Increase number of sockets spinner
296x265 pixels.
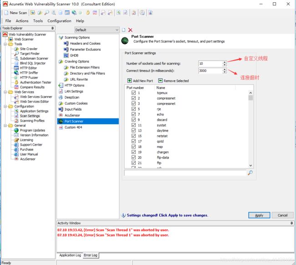click(225, 62)
